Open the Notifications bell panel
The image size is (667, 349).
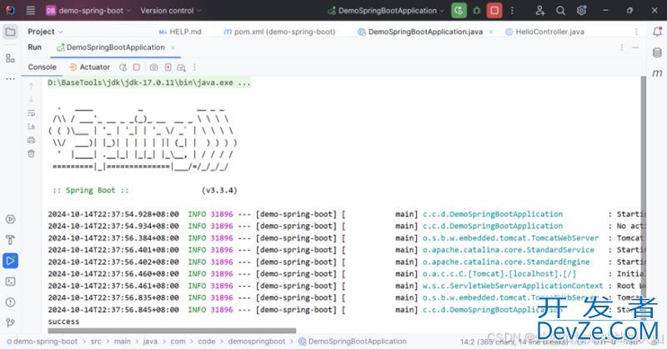(657, 32)
